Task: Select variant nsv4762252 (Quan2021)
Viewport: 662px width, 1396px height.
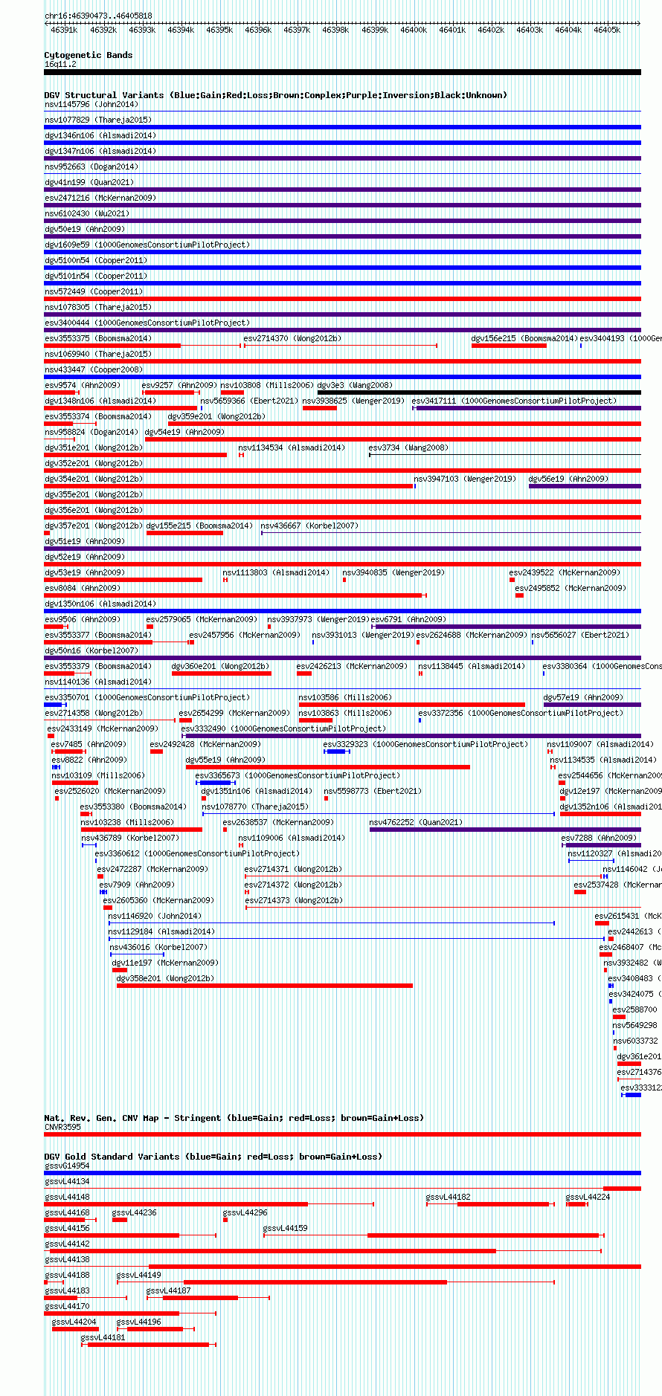Action: click(416, 822)
